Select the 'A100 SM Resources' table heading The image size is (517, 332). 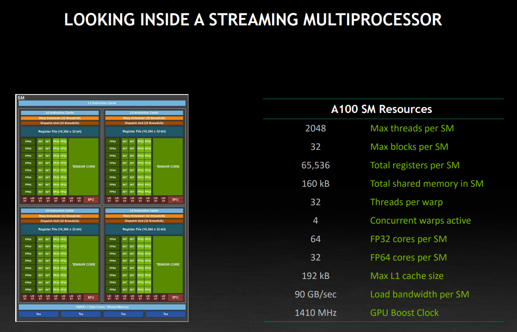(382, 109)
